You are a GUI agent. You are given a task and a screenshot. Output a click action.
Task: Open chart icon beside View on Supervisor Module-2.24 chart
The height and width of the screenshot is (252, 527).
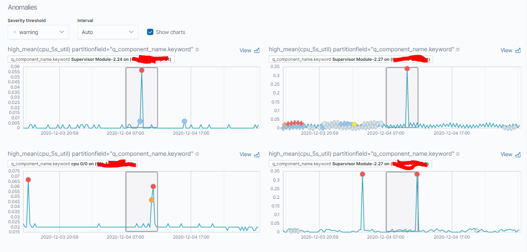click(x=257, y=50)
